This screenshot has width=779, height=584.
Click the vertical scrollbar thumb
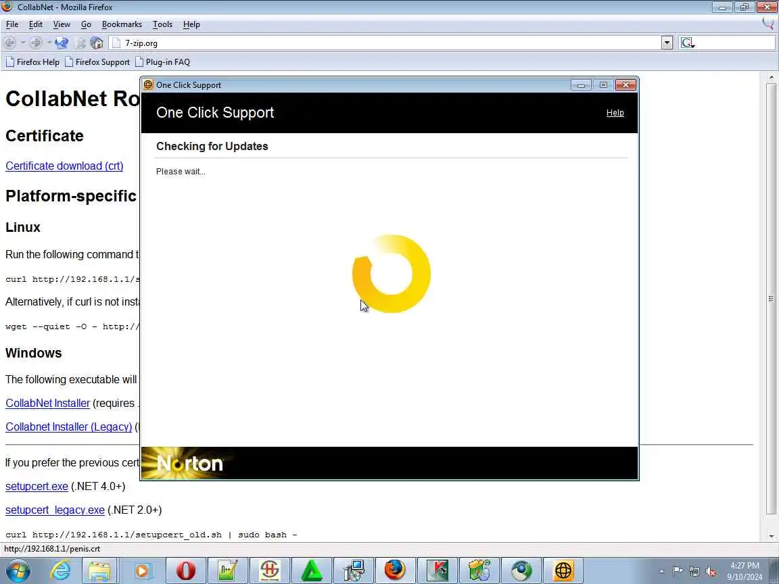771,299
